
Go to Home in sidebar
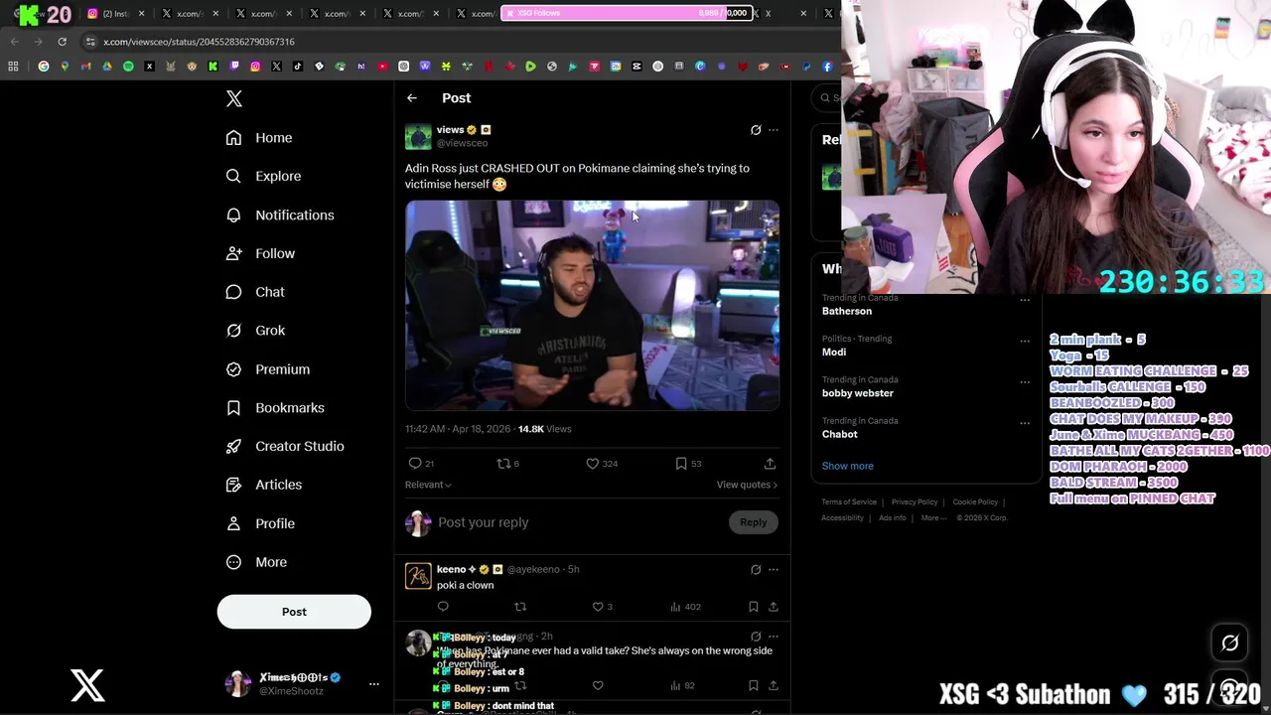coord(259,138)
